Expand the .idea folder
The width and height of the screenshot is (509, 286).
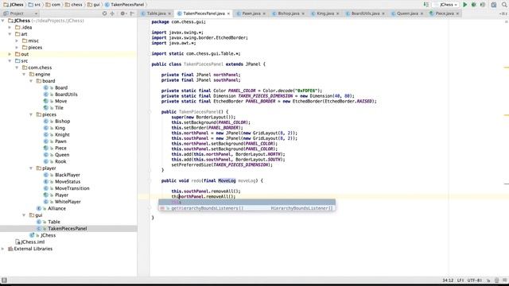point(10,27)
